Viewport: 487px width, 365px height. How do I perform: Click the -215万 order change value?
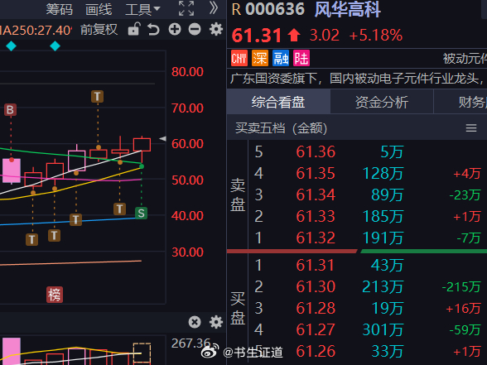[x=461, y=286]
